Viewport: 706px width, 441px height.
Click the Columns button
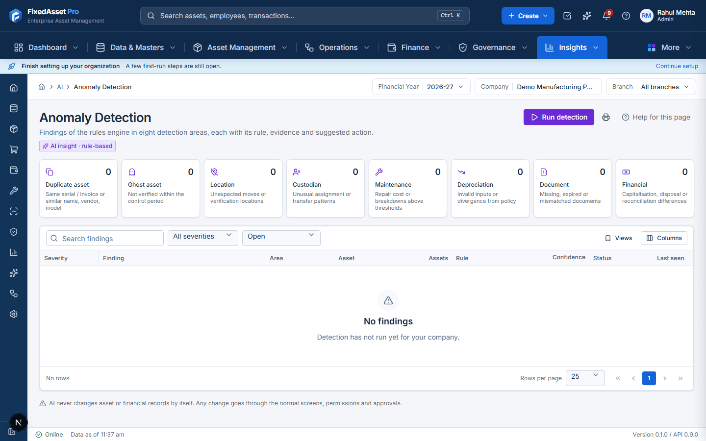[x=664, y=238]
